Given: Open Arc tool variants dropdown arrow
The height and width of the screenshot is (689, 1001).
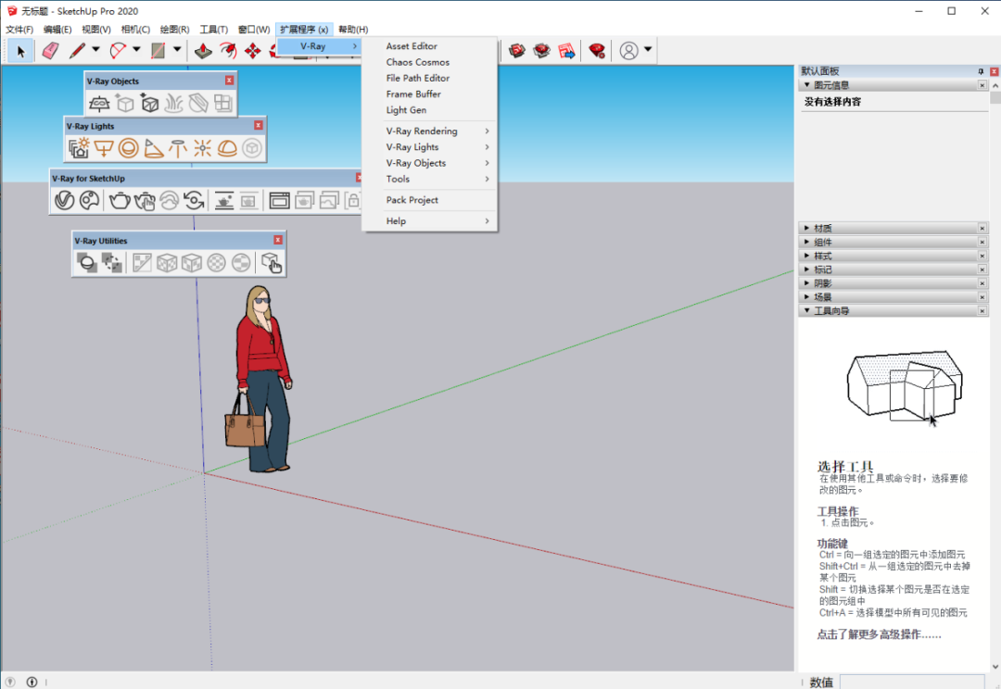Looking at the screenshot, I should point(136,49).
